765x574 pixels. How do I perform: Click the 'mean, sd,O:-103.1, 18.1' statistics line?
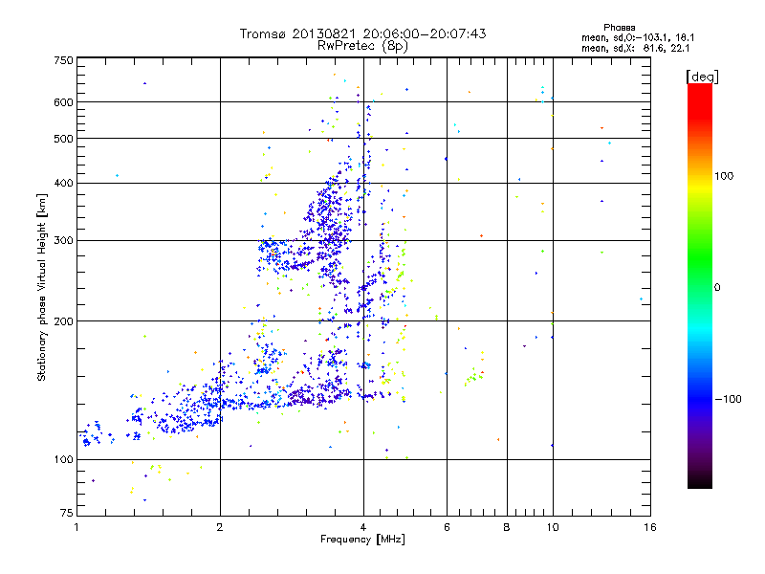(x=638, y=37)
